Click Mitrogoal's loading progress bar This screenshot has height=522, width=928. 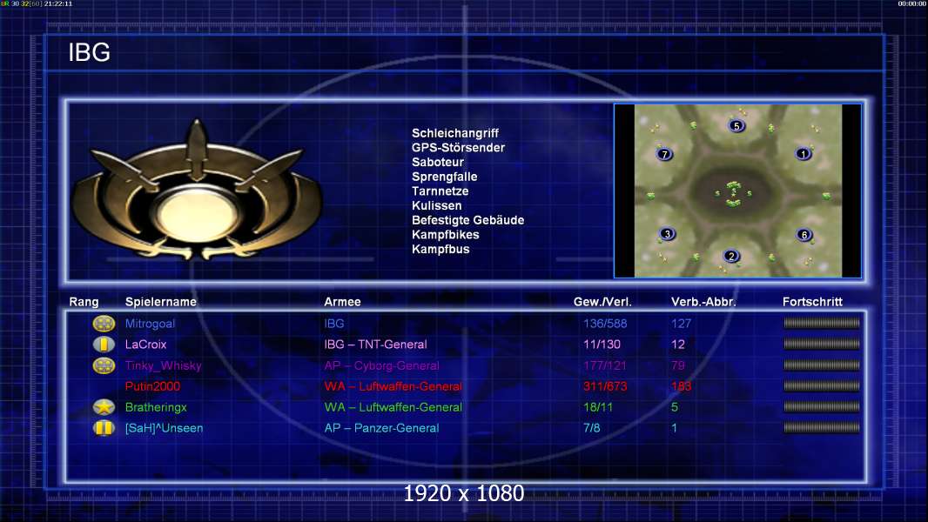tap(822, 323)
